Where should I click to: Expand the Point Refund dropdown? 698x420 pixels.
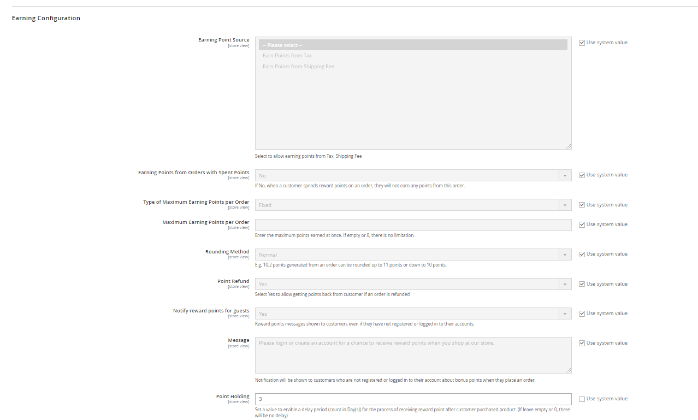coord(413,285)
